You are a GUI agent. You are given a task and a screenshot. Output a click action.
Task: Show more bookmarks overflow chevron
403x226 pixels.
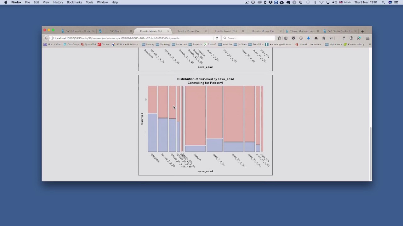370,44
